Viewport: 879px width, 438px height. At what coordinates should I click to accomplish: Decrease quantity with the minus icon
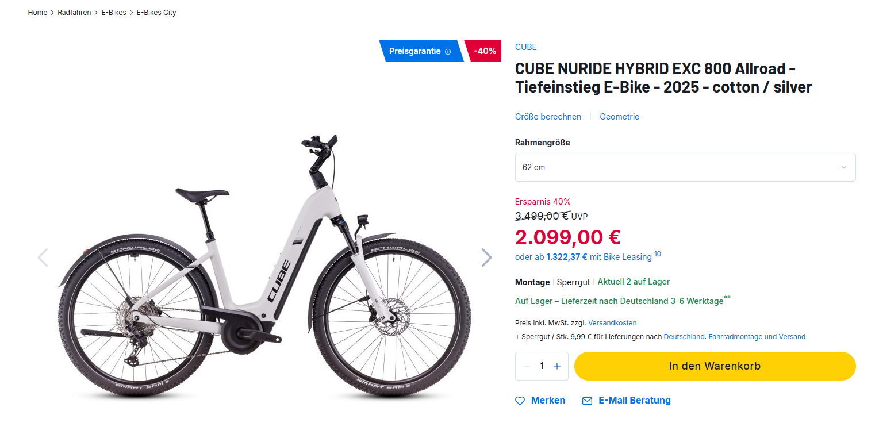[x=527, y=366]
